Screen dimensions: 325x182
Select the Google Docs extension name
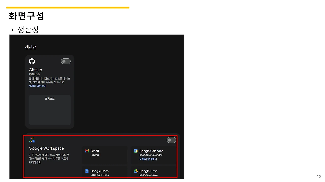(100, 171)
